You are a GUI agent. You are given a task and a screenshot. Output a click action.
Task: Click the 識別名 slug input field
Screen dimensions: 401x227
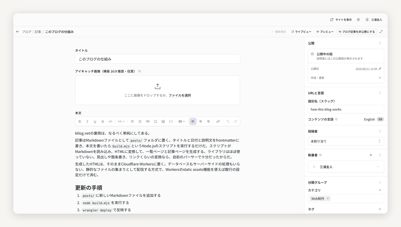click(x=346, y=109)
